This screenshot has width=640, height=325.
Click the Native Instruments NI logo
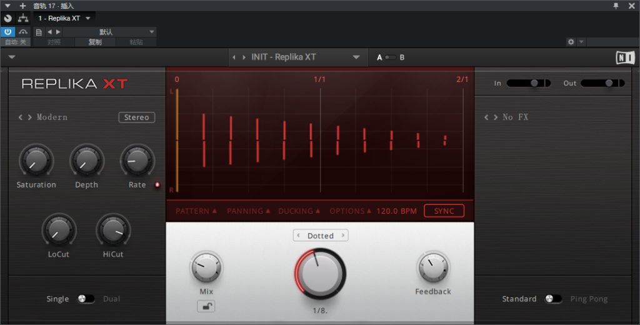click(x=625, y=57)
